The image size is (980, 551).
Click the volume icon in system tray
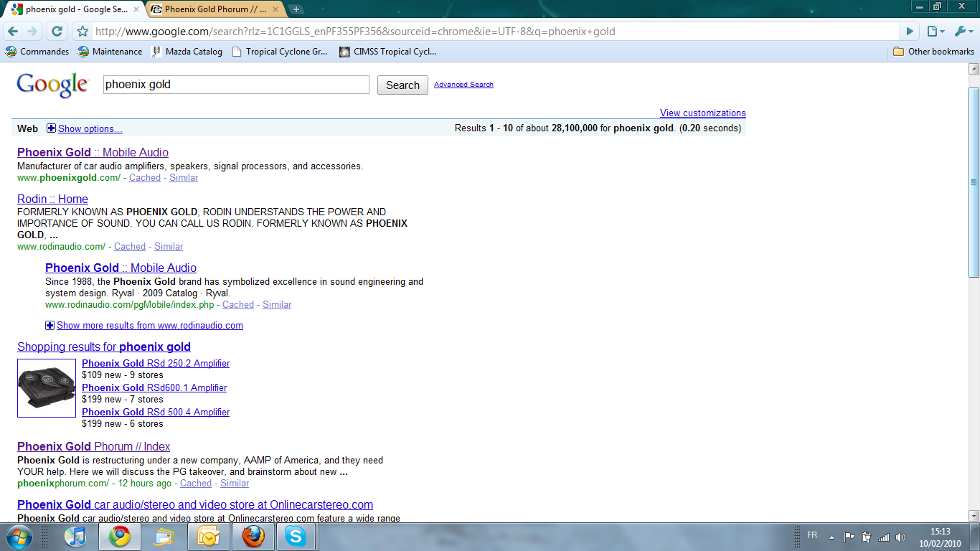point(900,537)
